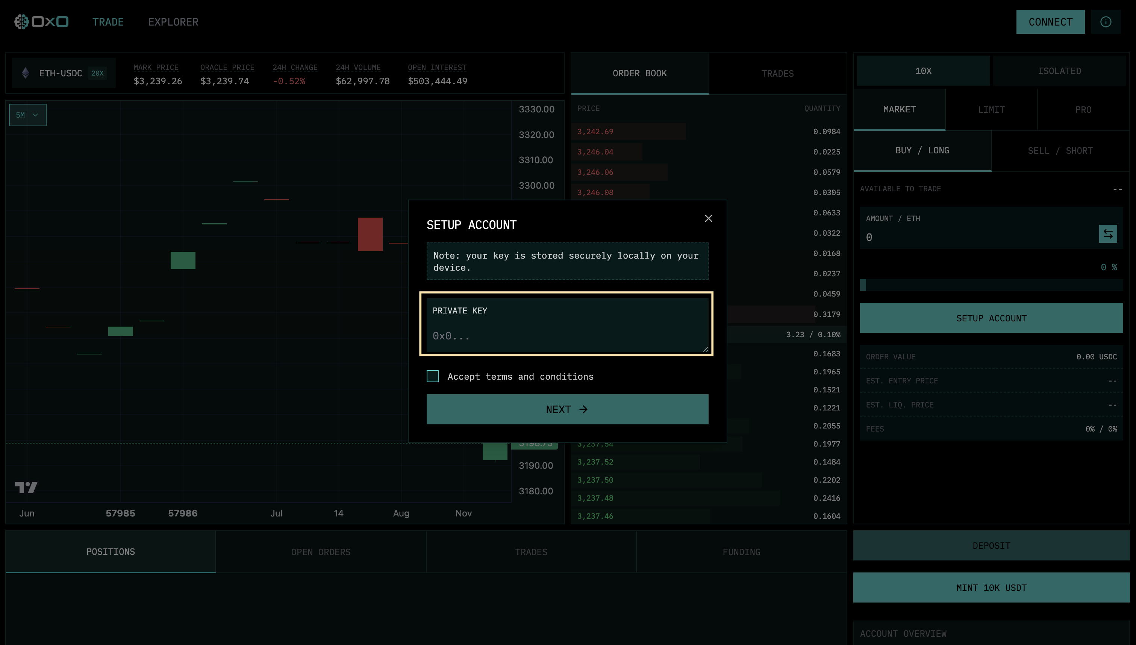Open the 5M timeframe dropdown
Image resolution: width=1136 pixels, height=645 pixels.
(x=27, y=115)
